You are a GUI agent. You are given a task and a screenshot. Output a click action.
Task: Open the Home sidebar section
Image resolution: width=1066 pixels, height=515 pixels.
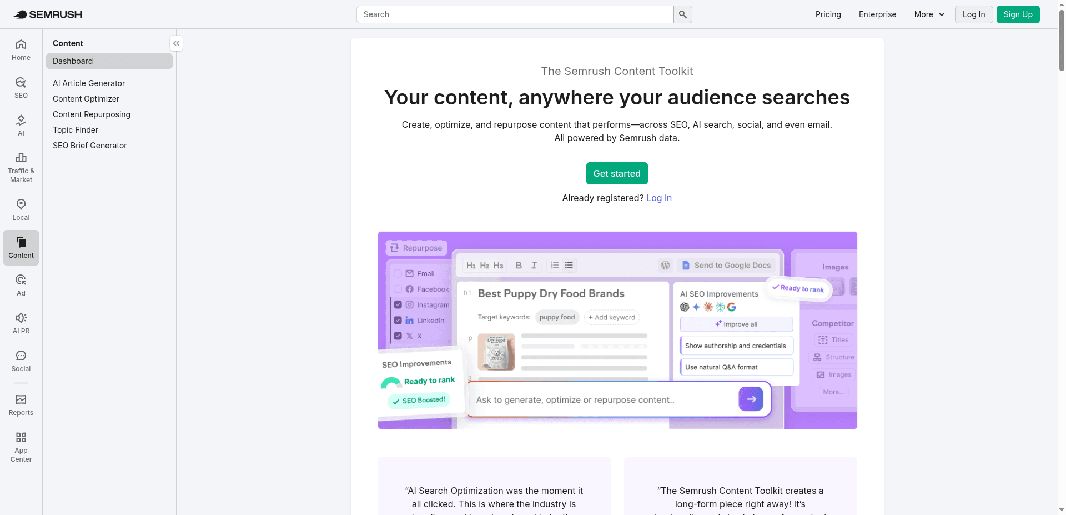pyautogui.click(x=21, y=50)
